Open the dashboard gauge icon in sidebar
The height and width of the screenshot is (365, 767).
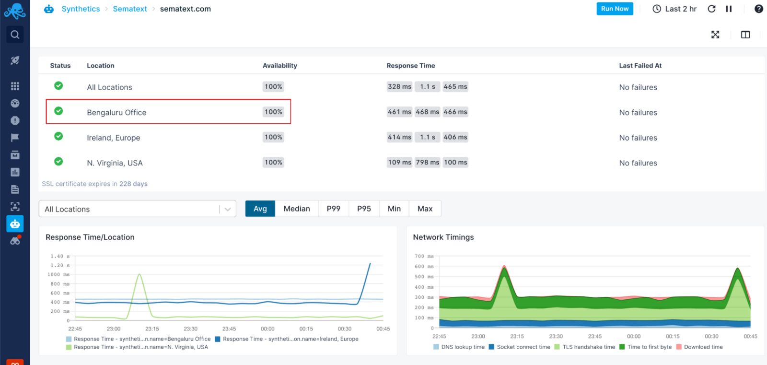(x=15, y=103)
